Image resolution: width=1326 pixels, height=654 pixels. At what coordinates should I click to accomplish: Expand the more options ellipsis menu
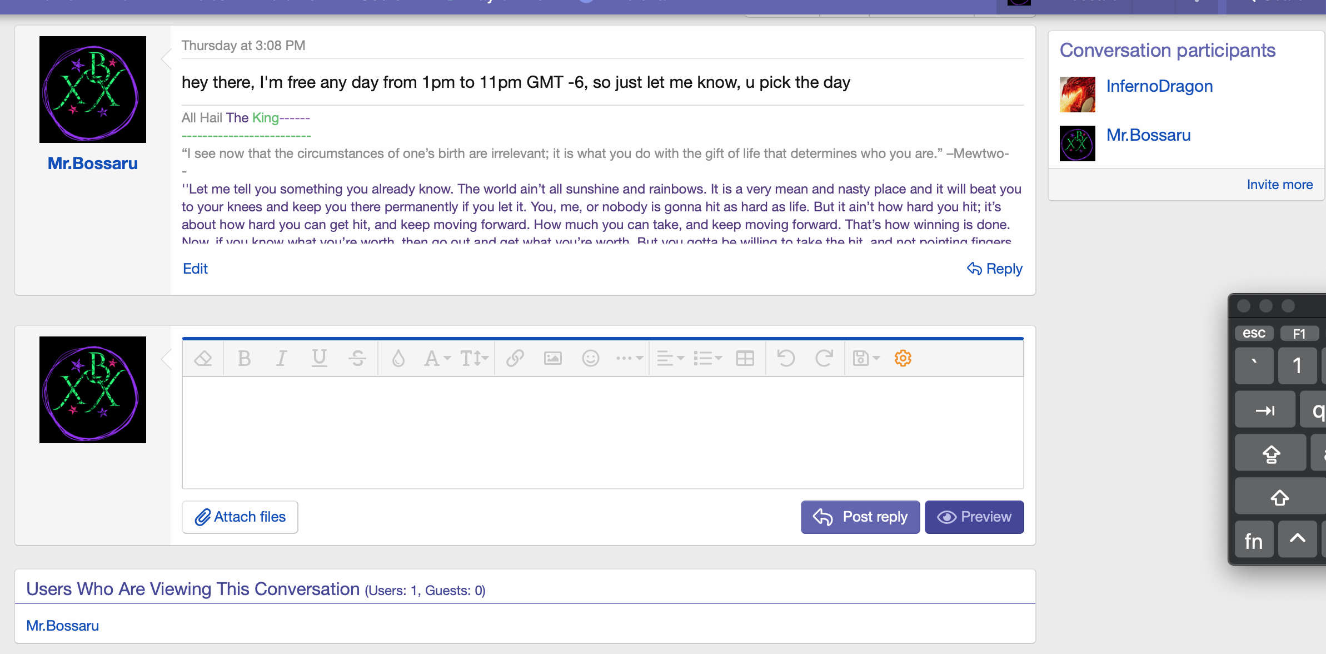(630, 358)
